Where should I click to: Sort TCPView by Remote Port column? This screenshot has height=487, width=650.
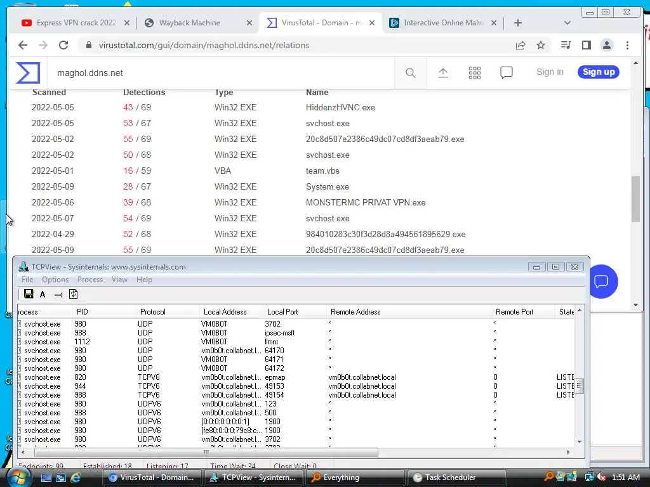tap(523, 312)
